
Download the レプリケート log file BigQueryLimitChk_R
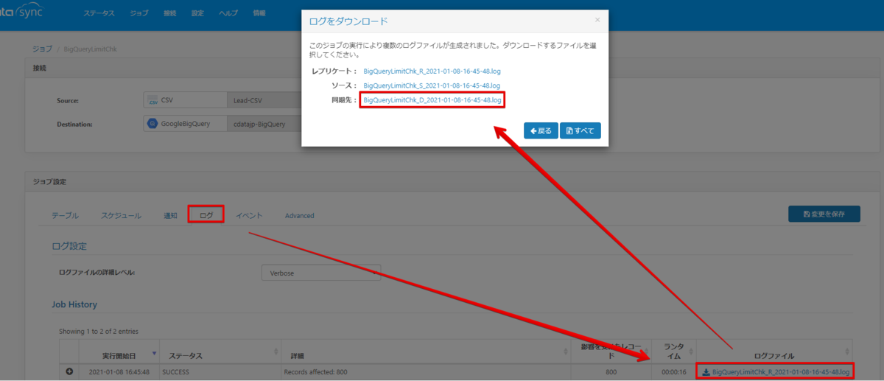coord(432,71)
